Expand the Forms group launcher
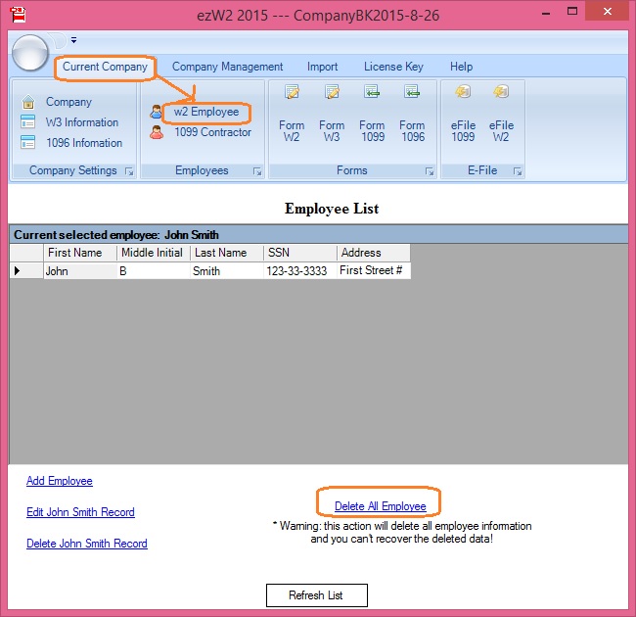 (430, 171)
